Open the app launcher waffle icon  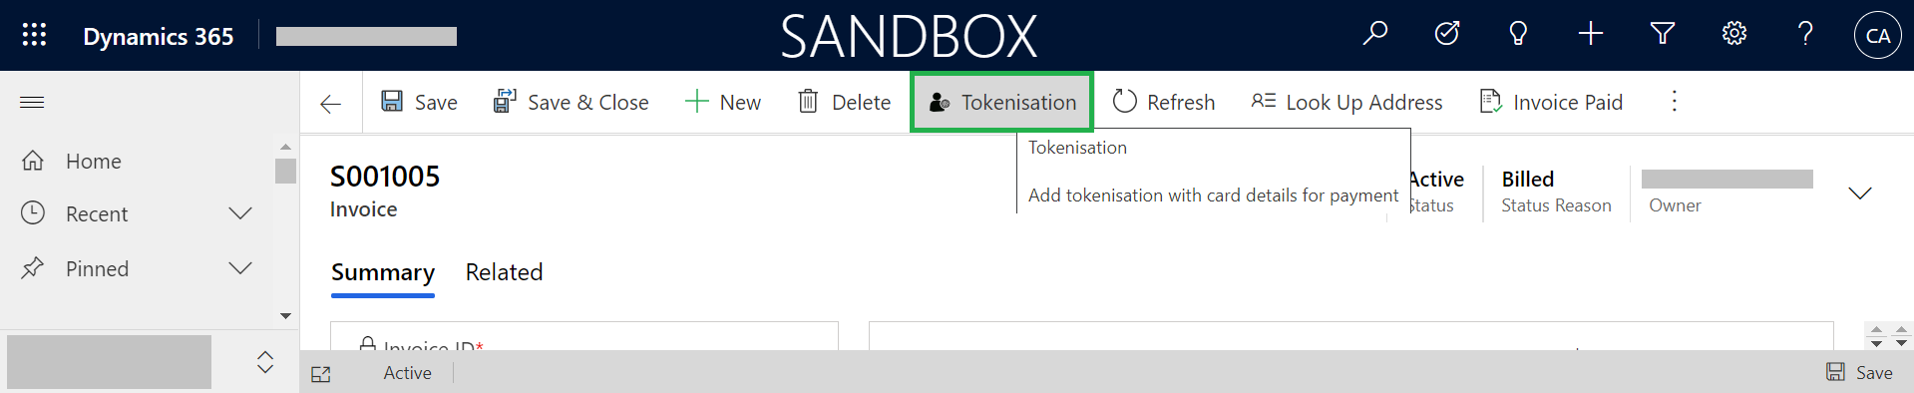(34, 35)
